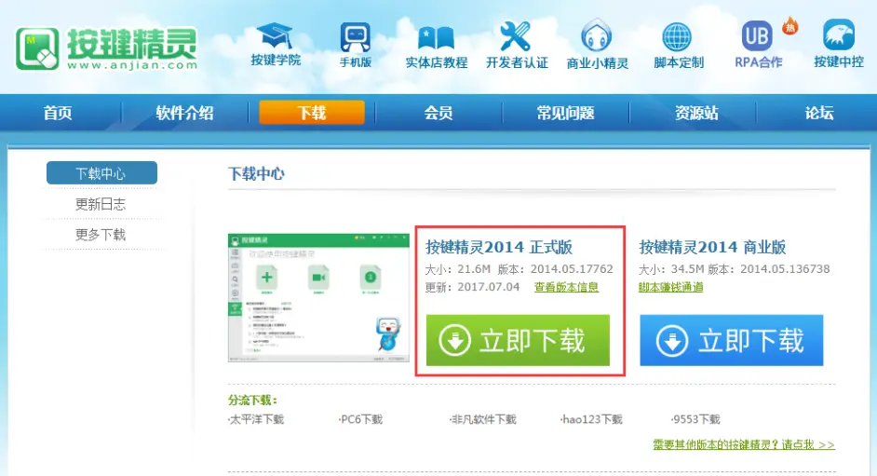Click the 分流下载 label

tap(253, 400)
